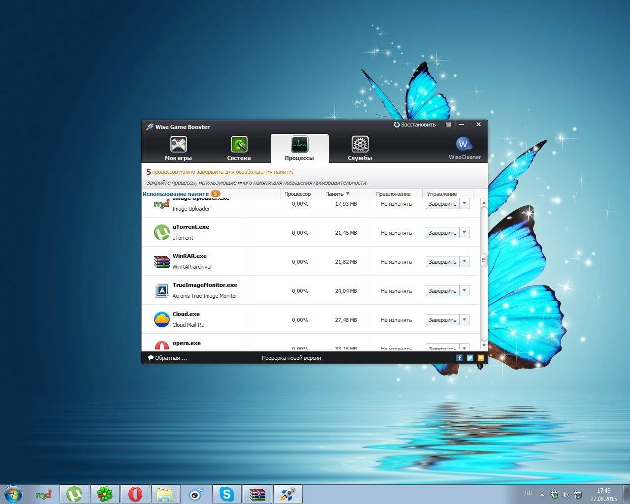Open the Twitter icon in status bar
630x504 pixels.
click(x=470, y=358)
